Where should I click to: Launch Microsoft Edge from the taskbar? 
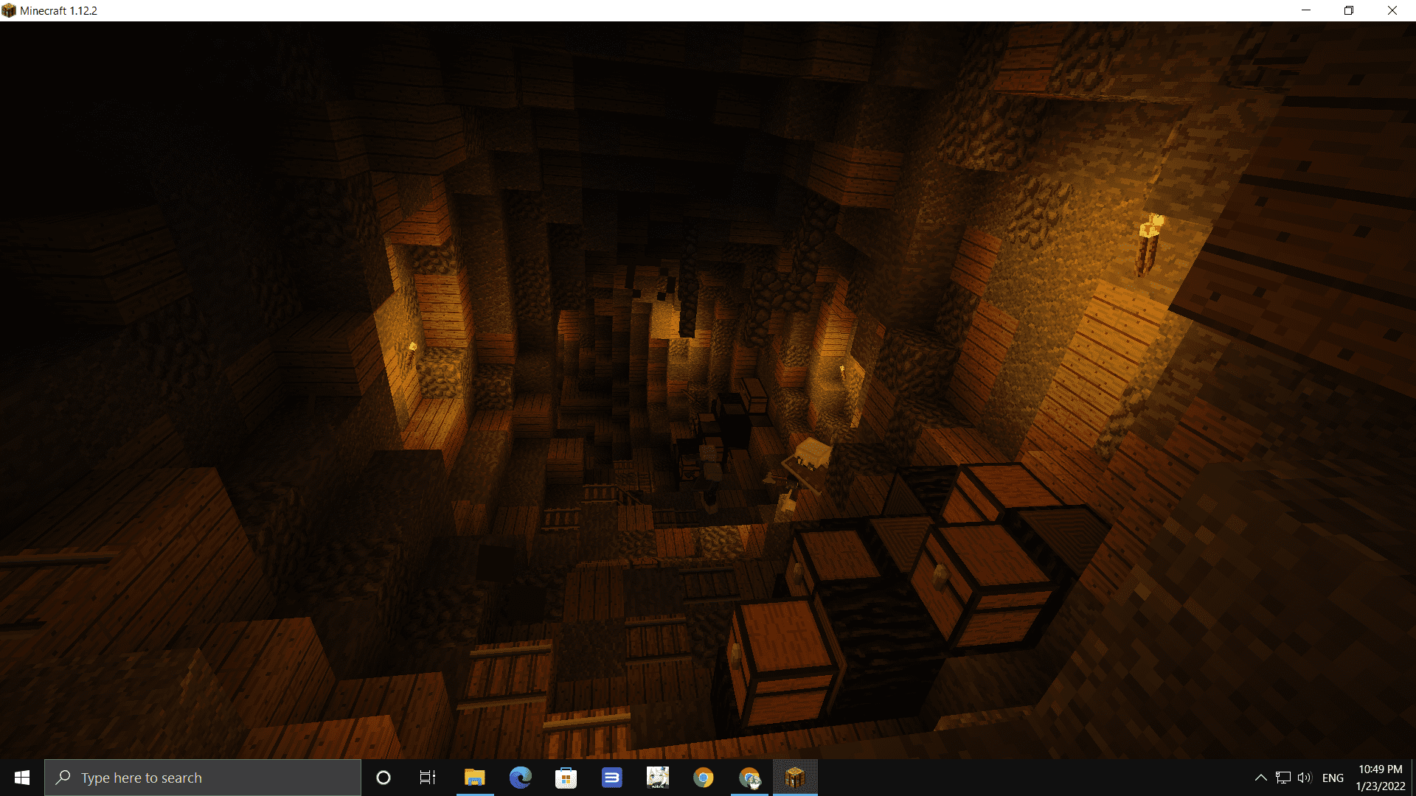[521, 778]
